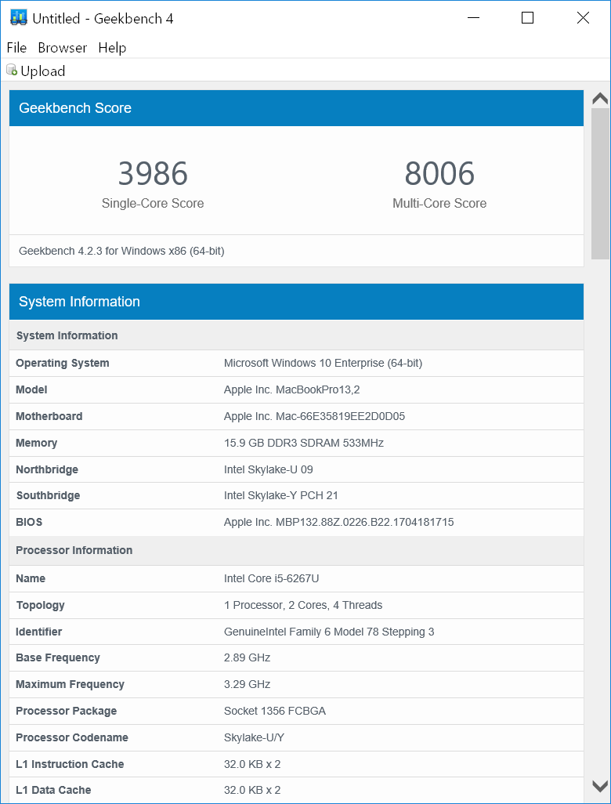Click the blue System Information header
This screenshot has height=804, width=611.
pos(296,302)
